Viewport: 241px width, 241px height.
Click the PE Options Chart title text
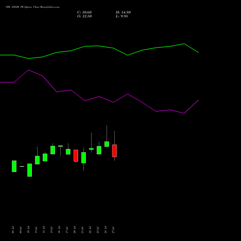(x=32, y=7)
